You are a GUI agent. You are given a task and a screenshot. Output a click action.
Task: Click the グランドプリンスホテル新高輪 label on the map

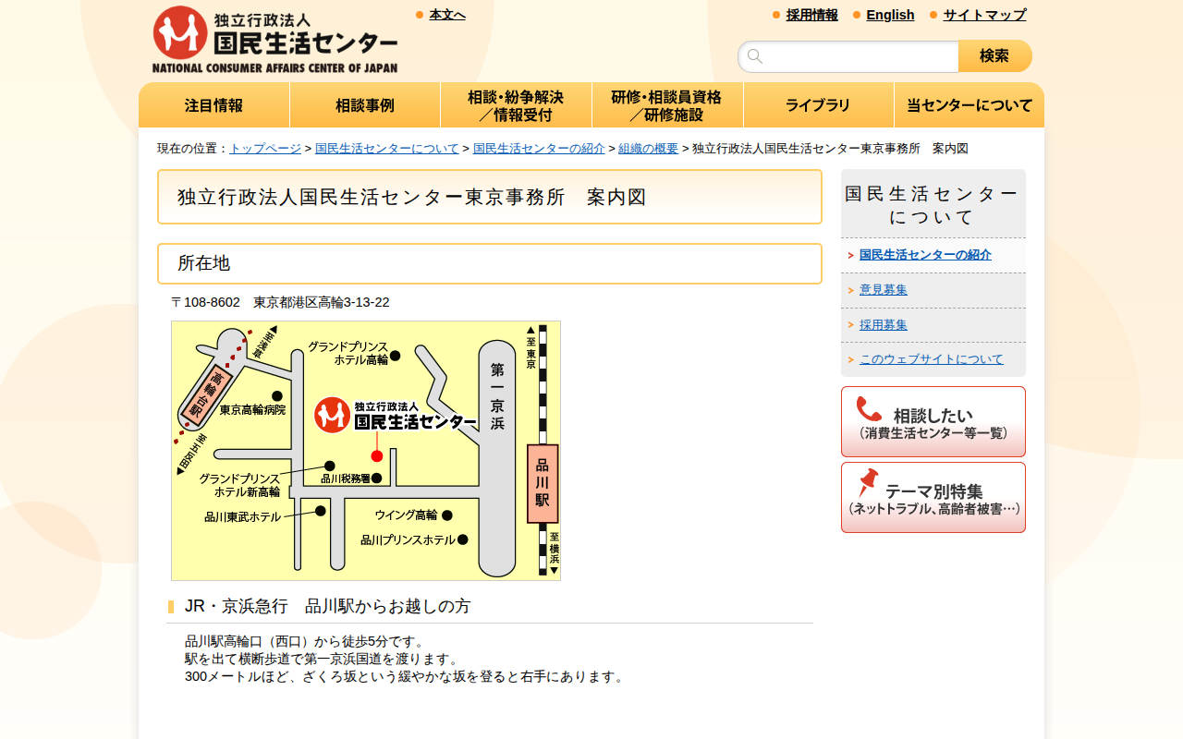click(239, 485)
